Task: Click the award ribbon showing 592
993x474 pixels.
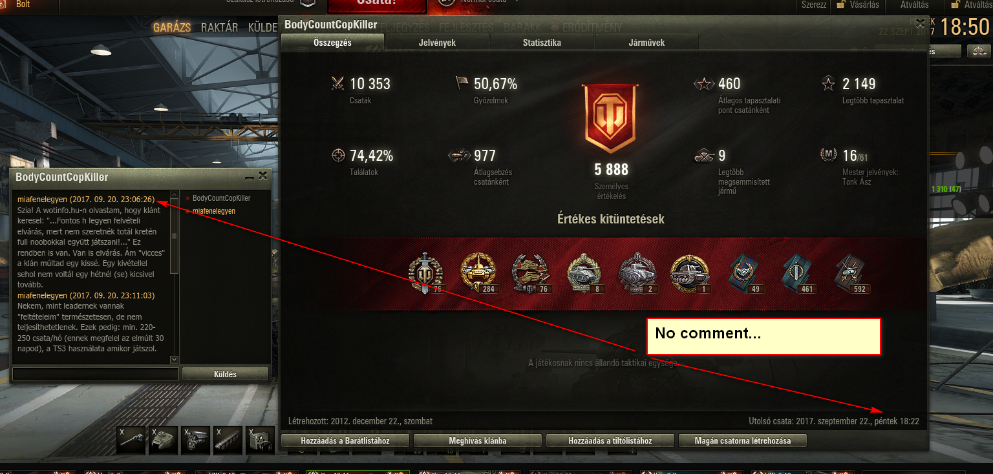Action: [852, 273]
